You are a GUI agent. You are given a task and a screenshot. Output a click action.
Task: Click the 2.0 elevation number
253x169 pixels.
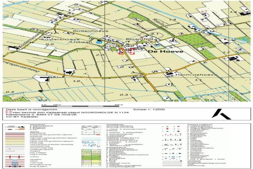point(100,55)
